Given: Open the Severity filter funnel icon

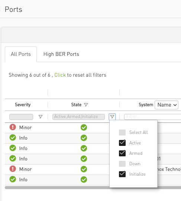Looking at the screenshot, I should (x=41, y=117).
